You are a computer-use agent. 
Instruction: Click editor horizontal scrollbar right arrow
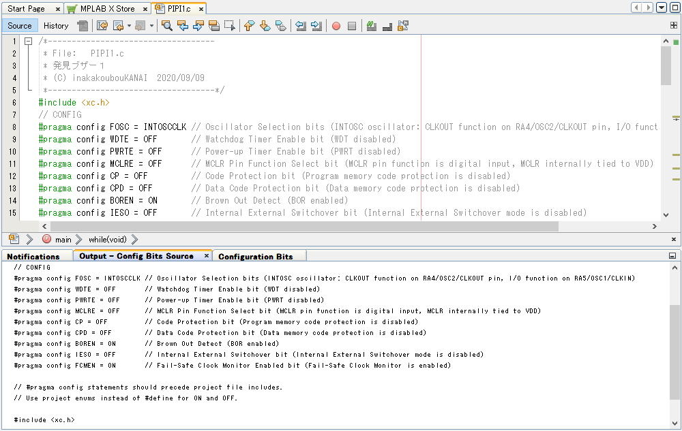pyautogui.click(x=654, y=227)
